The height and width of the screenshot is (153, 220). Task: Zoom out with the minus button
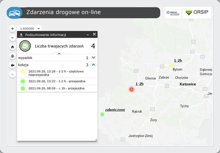(x=13, y=38)
